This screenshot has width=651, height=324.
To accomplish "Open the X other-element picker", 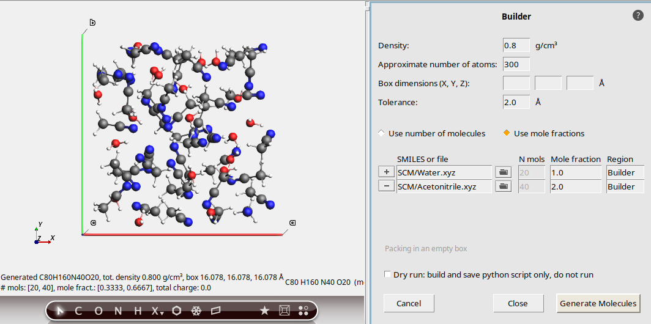I will (x=157, y=311).
